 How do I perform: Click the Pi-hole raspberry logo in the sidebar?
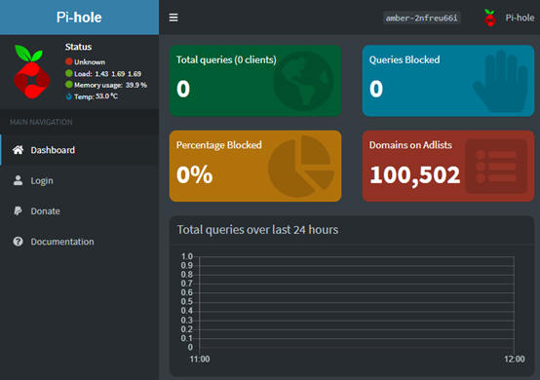(x=32, y=71)
